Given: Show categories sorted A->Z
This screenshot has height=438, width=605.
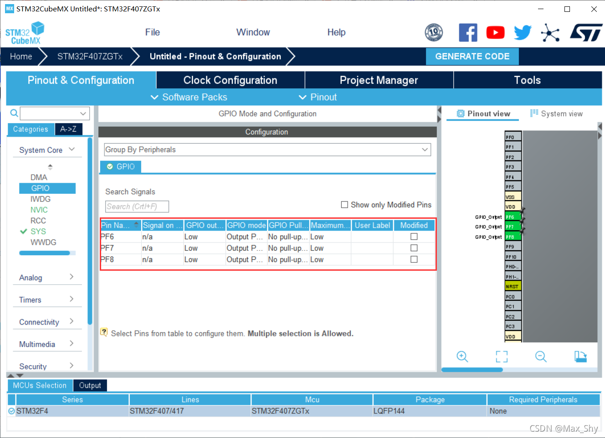Looking at the screenshot, I should click(68, 129).
